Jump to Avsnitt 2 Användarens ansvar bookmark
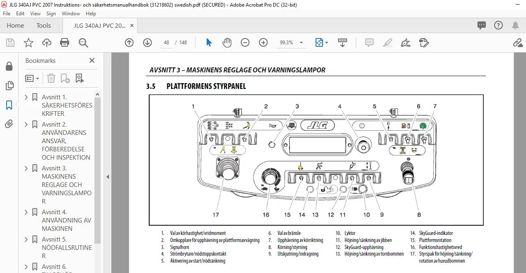The image size is (526, 273). (66, 141)
